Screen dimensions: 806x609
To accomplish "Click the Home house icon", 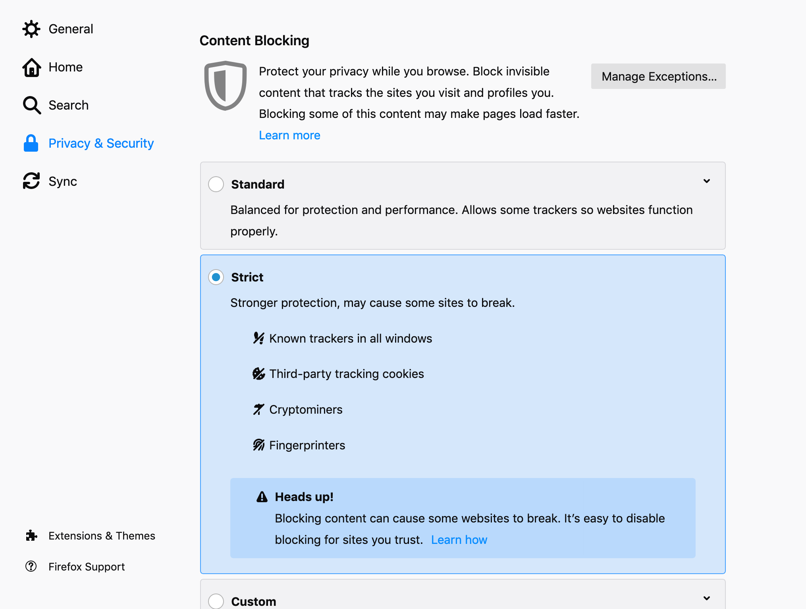I will (x=31, y=67).
